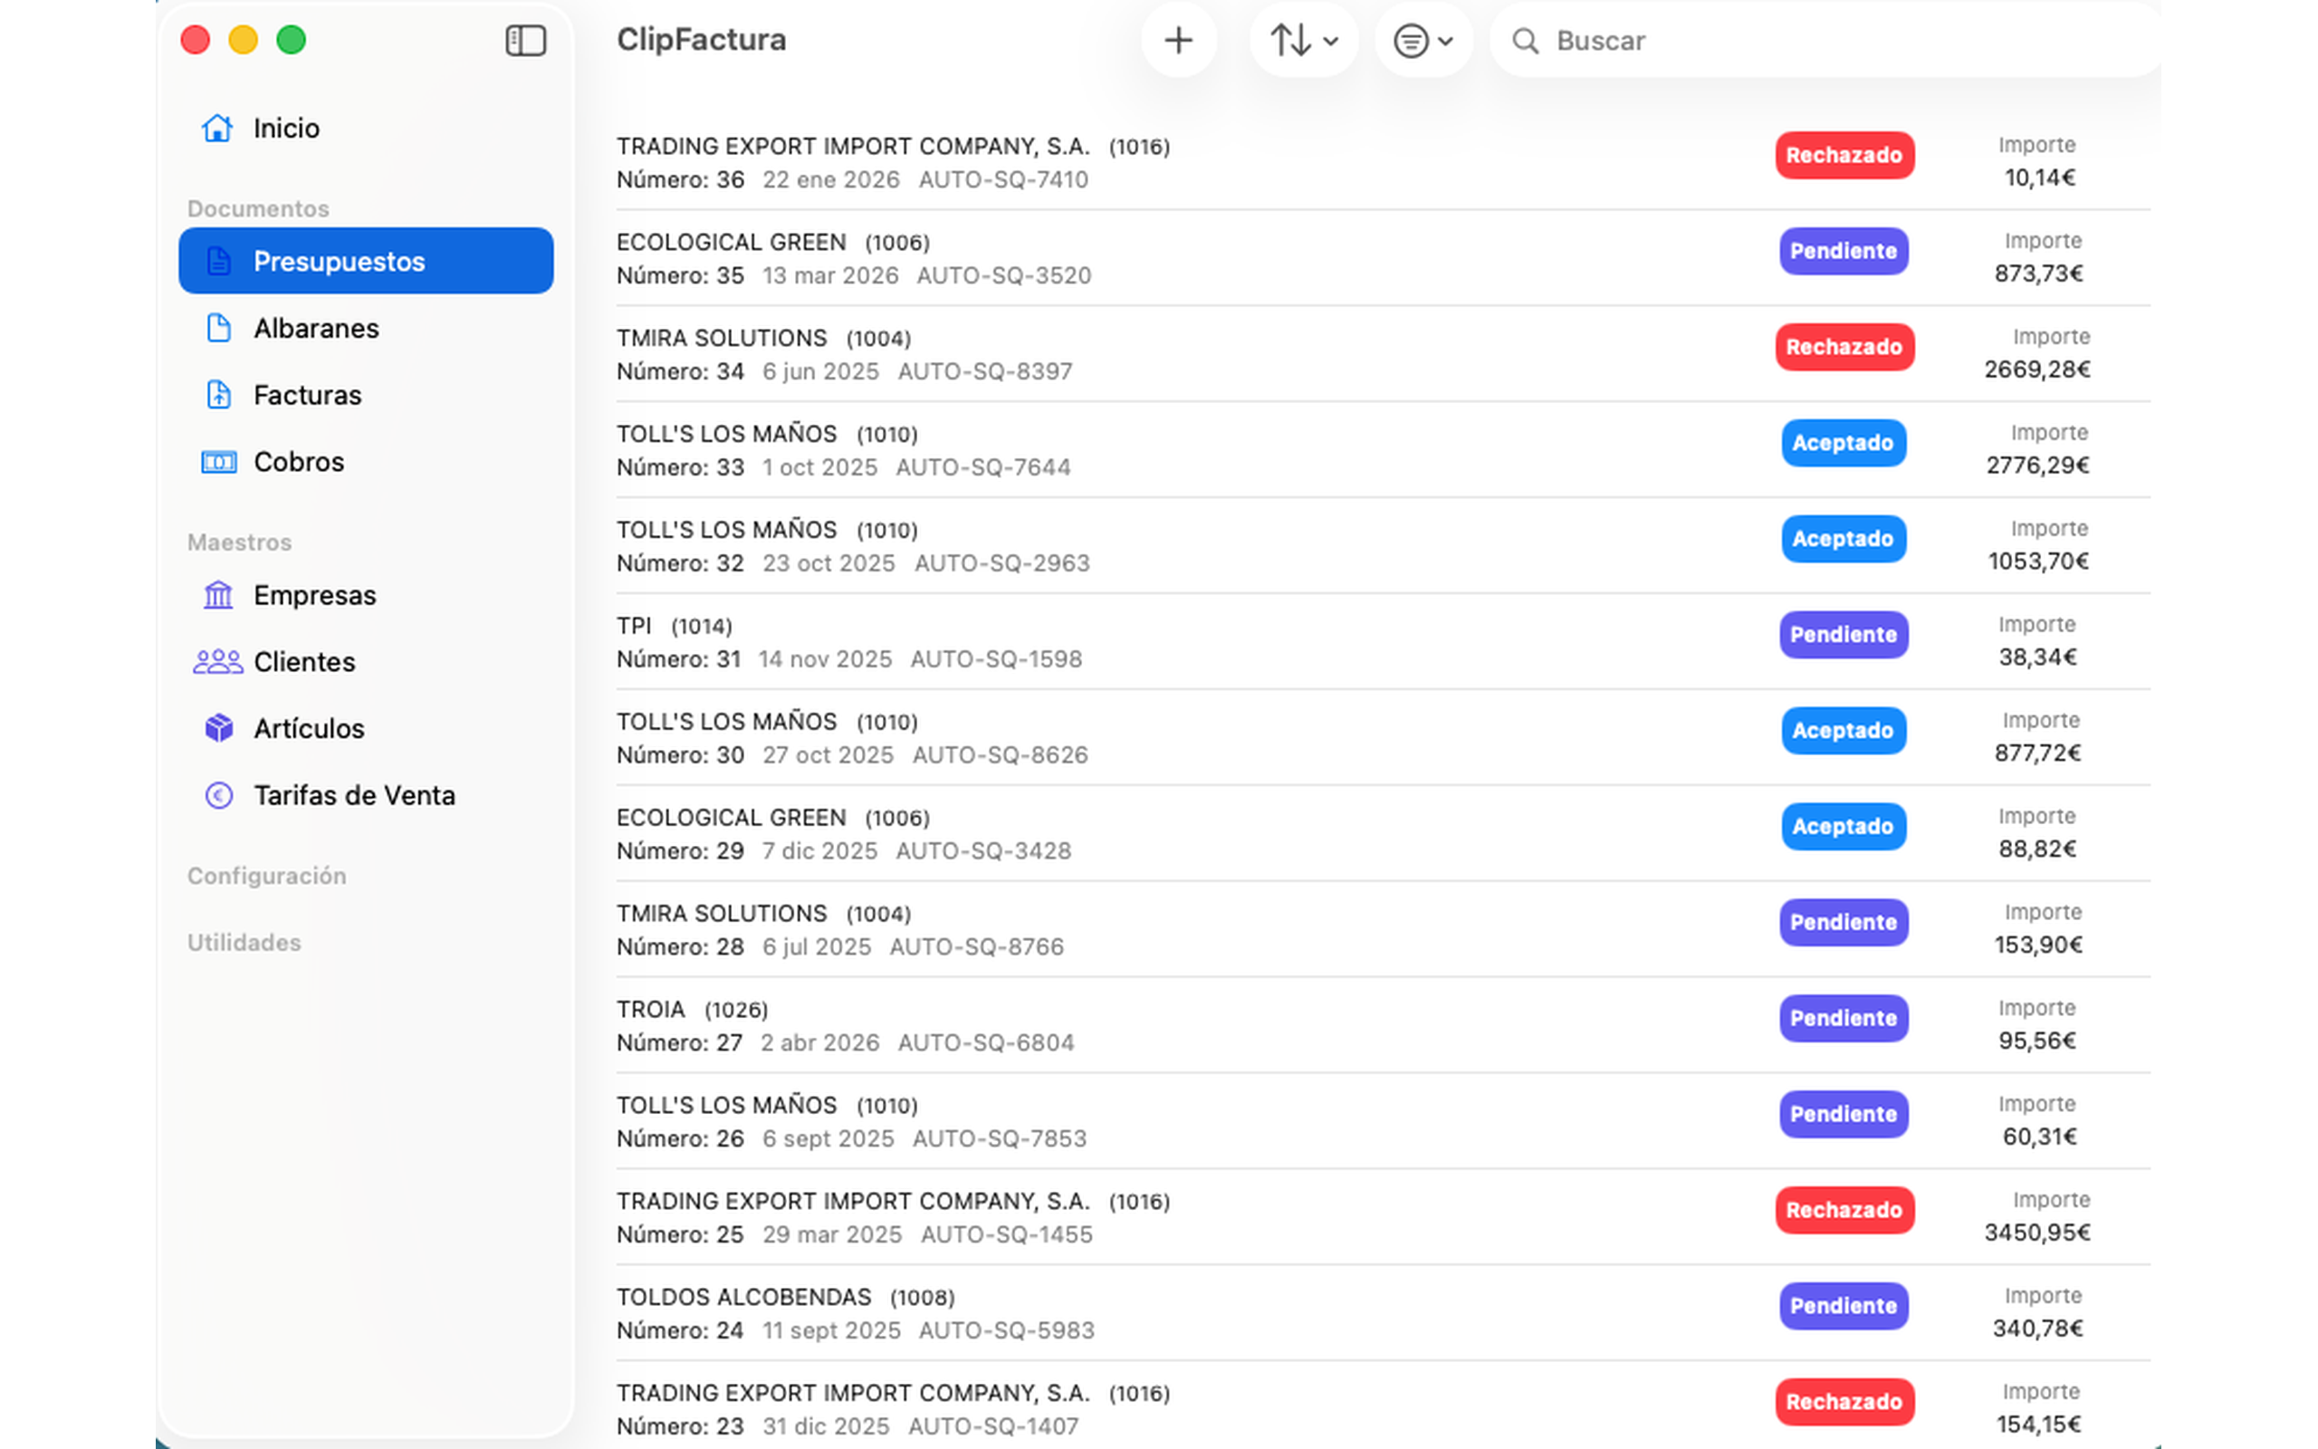Viewport: 2318px width, 1449px height.
Task: Open the filter options dropdown
Action: pos(1423,40)
